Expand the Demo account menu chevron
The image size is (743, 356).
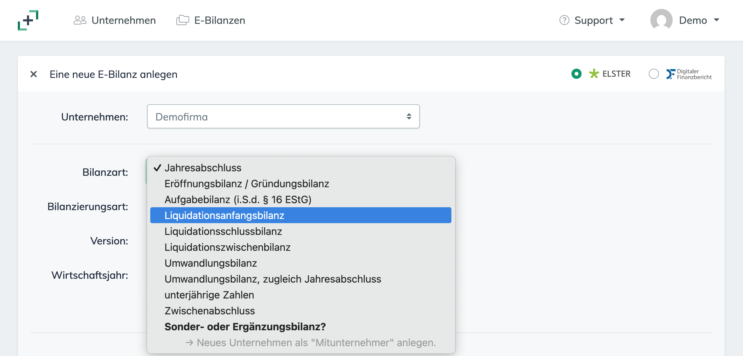716,20
